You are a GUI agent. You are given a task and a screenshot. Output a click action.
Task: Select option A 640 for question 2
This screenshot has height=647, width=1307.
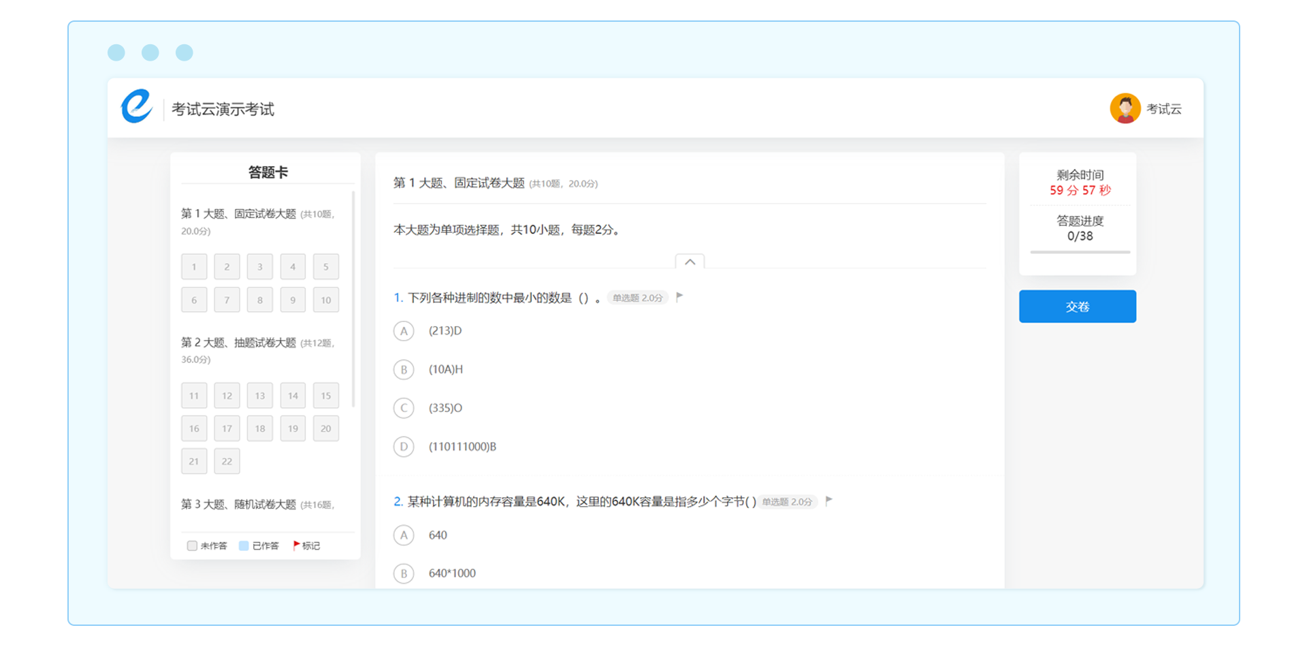click(x=404, y=535)
